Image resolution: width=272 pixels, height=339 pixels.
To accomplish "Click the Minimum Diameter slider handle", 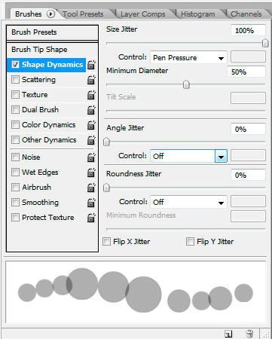I will coord(186,84).
